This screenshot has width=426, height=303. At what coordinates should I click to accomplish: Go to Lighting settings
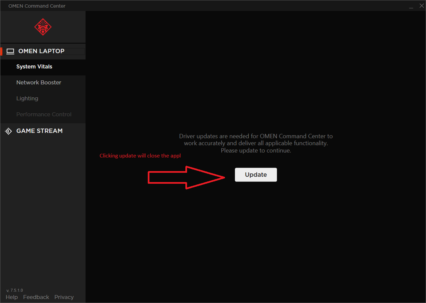(x=43, y=99)
